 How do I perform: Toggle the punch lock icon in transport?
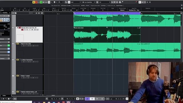point(77,99)
